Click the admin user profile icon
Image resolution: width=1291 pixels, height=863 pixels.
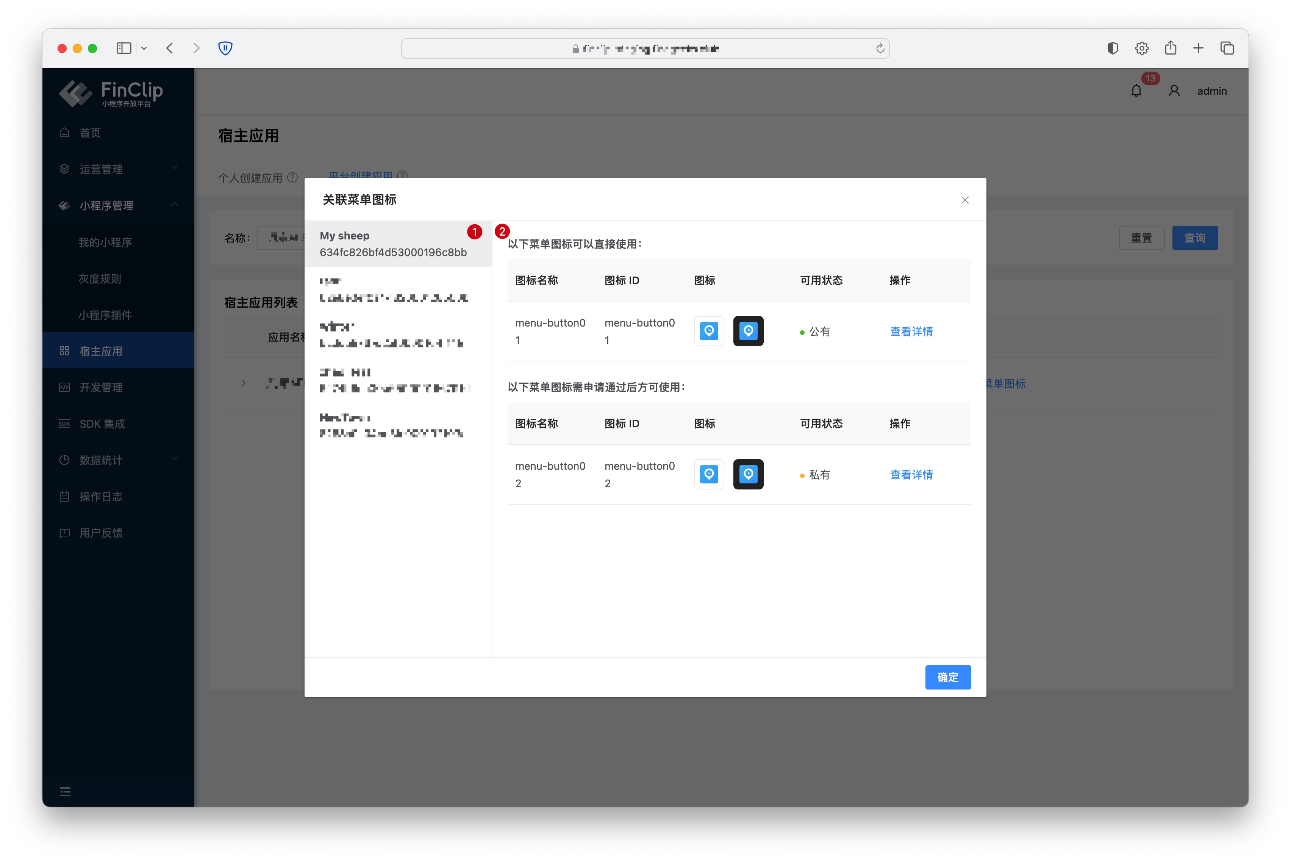tap(1174, 91)
